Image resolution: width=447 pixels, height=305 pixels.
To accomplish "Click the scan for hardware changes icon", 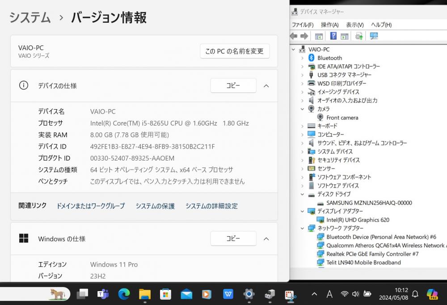I will pos(374,36).
